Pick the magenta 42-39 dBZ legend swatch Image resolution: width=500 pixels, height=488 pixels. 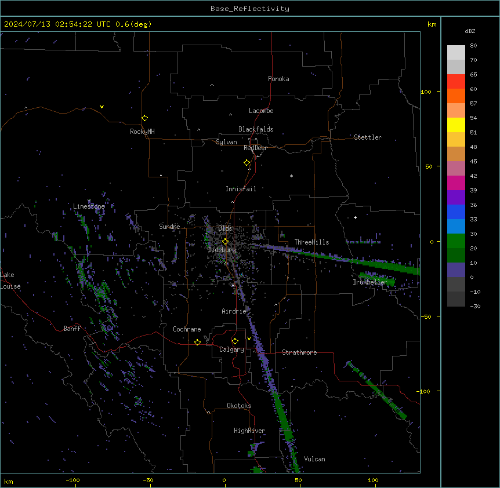coord(456,183)
